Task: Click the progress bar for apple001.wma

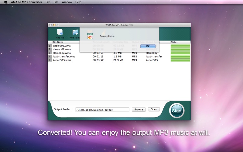Action: click(x=180, y=46)
